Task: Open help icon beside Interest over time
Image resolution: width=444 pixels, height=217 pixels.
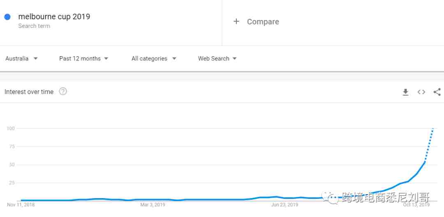Action: pyautogui.click(x=63, y=91)
